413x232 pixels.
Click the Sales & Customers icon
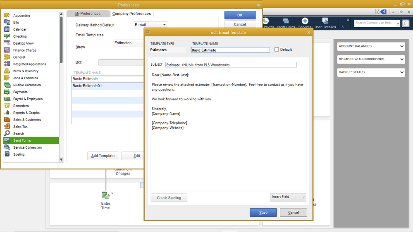pos(7,120)
